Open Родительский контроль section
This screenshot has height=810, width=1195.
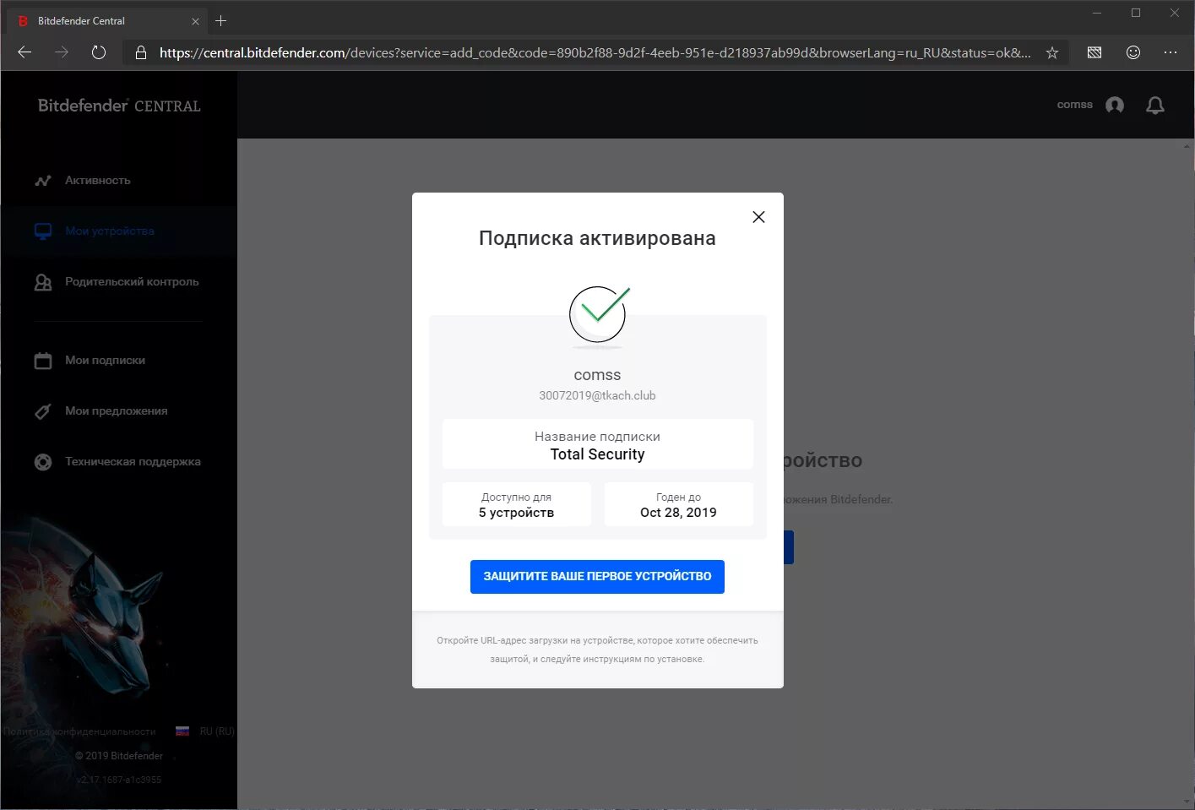pyautogui.click(x=132, y=281)
